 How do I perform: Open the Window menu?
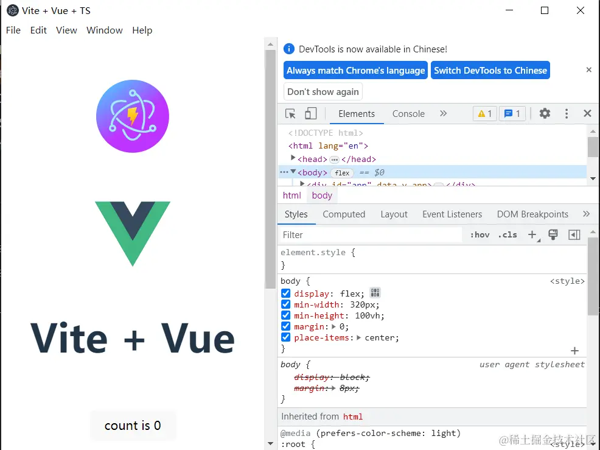pos(105,30)
